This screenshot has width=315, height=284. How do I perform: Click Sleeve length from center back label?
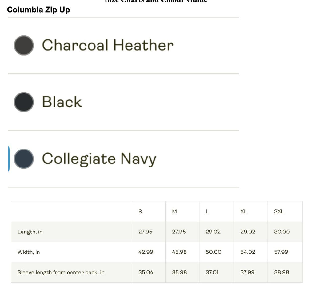point(61,272)
